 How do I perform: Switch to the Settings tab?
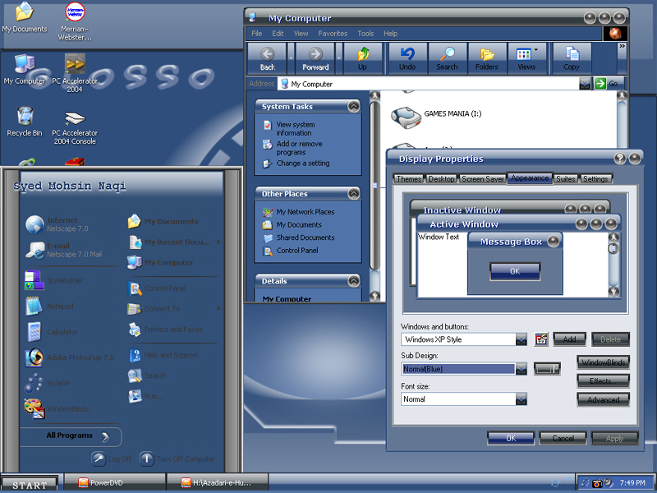(x=595, y=179)
